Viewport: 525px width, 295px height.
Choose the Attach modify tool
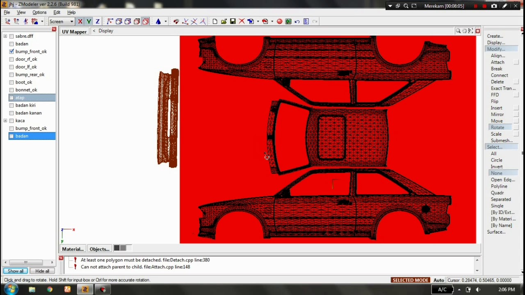click(498, 62)
